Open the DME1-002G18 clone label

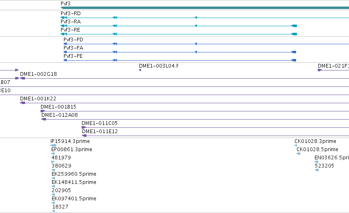tap(39, 74)
